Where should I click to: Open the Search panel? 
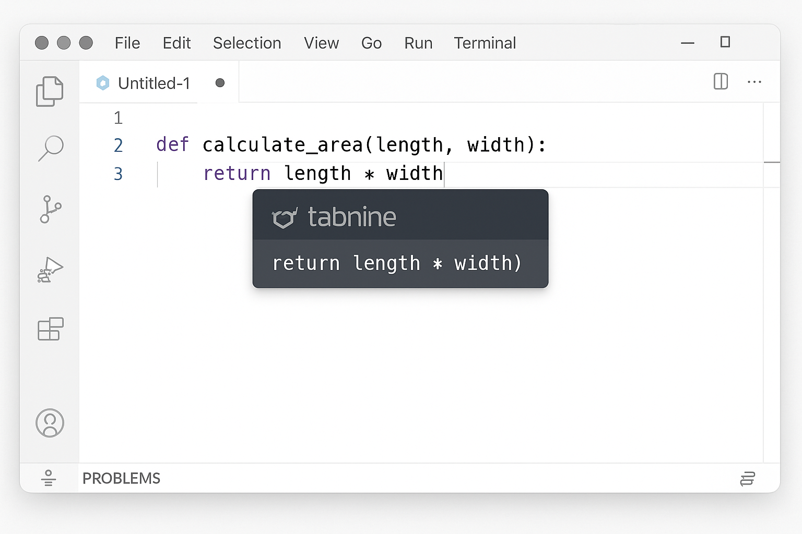click(51, 148)
